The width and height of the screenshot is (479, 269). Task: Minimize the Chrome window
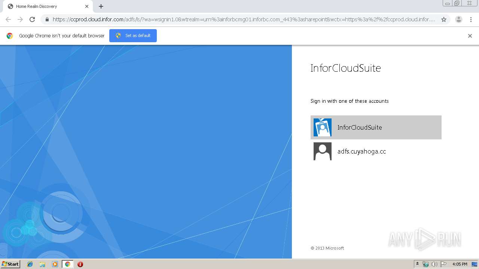pos(447,3)
